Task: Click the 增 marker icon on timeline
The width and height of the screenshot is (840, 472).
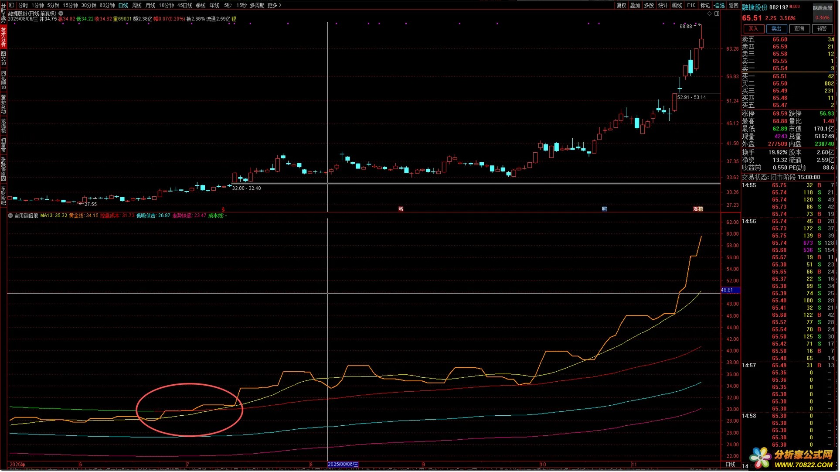Action: point(401,209)
